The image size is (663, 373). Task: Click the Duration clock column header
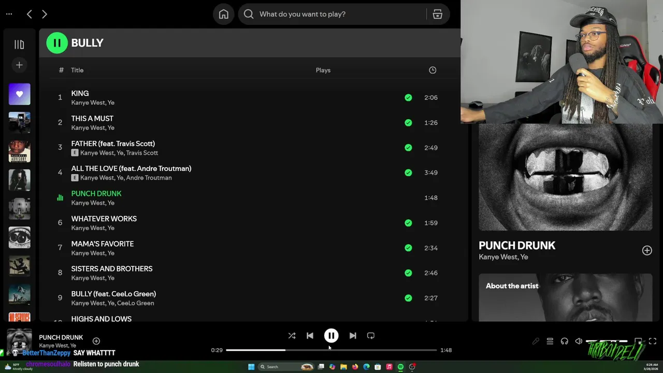pos(433,70)
